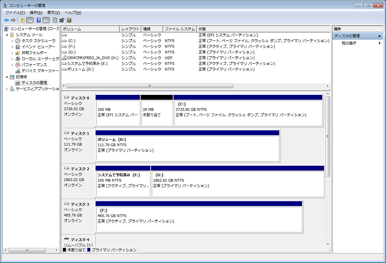Open the 表示(V) menu

click(53, 12)
